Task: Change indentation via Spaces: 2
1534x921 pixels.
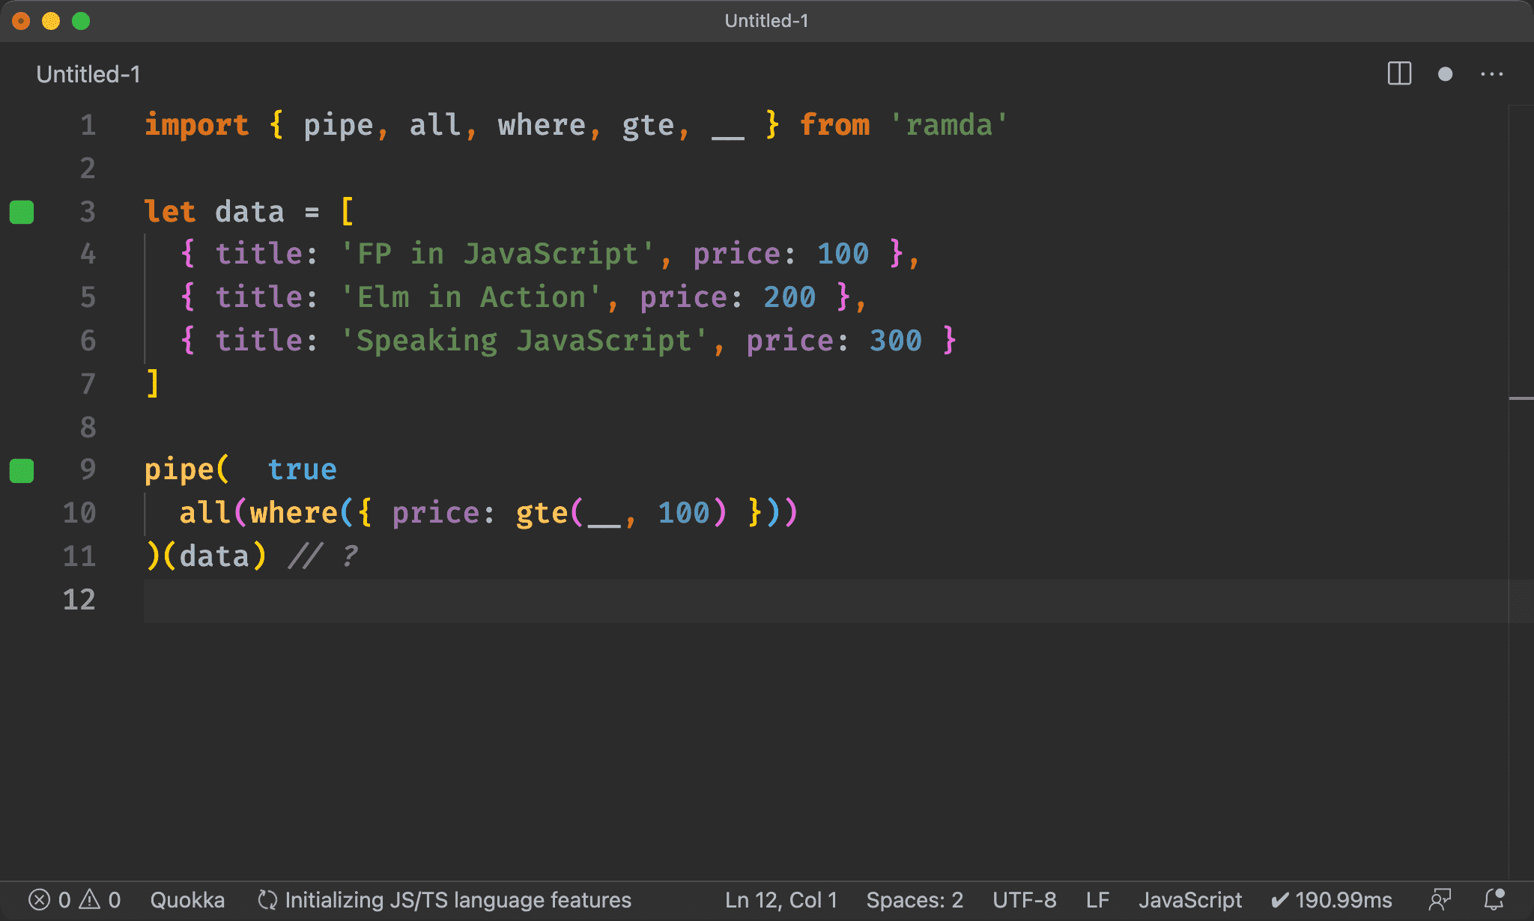Action: click(x=915, y=899)
